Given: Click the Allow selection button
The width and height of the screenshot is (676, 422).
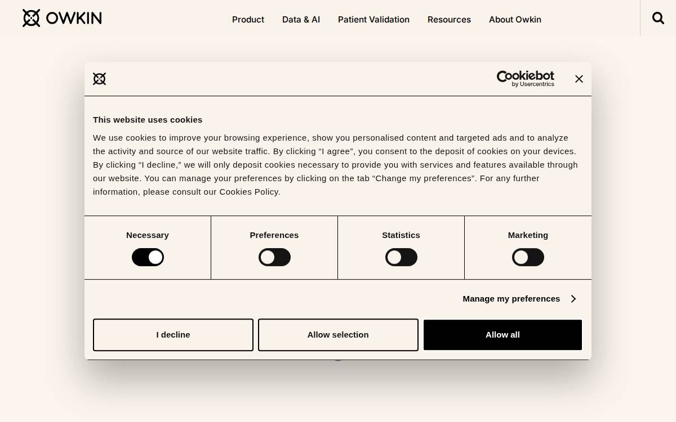Looking at the screenshot, I should pos(338,335).
